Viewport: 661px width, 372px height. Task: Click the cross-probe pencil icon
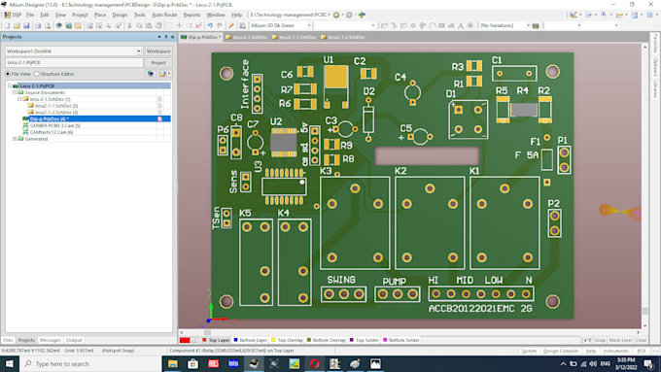(231, 26)
